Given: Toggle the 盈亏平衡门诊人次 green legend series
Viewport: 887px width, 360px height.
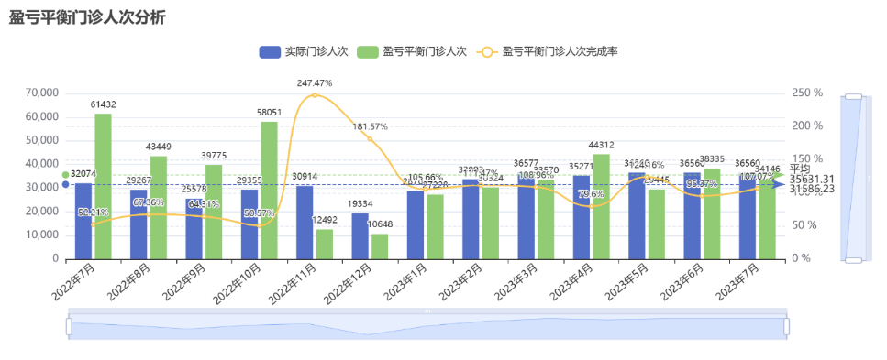Looking at the screenshot, I should tap(412, 51).
